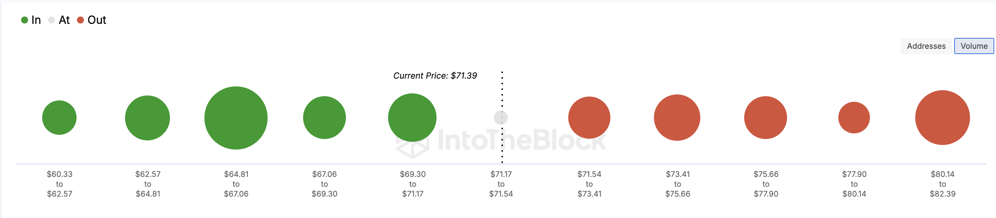Select the green bubble for $69.30 to $71.17

pos(412,118)
